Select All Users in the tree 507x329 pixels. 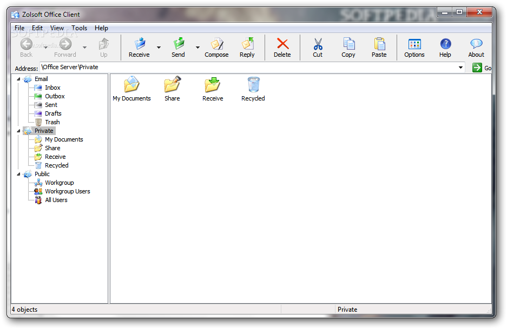(x=56, y=200)
